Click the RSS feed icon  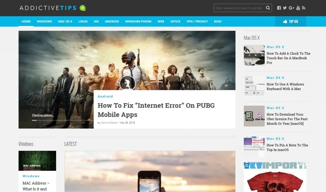[x=304, y=8]
